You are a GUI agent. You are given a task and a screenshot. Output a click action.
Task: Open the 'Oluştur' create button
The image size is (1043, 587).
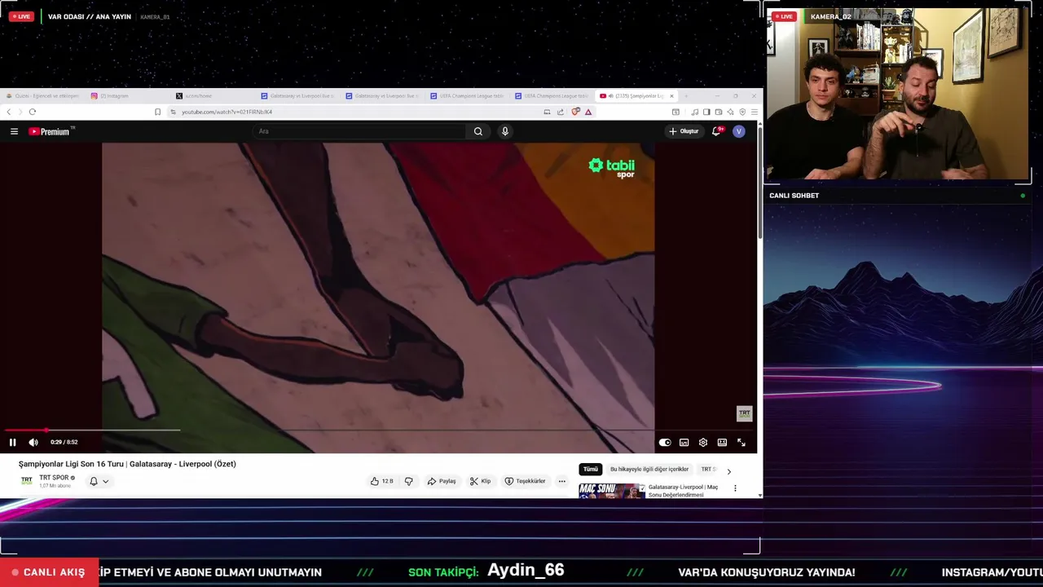click(684, 131)
